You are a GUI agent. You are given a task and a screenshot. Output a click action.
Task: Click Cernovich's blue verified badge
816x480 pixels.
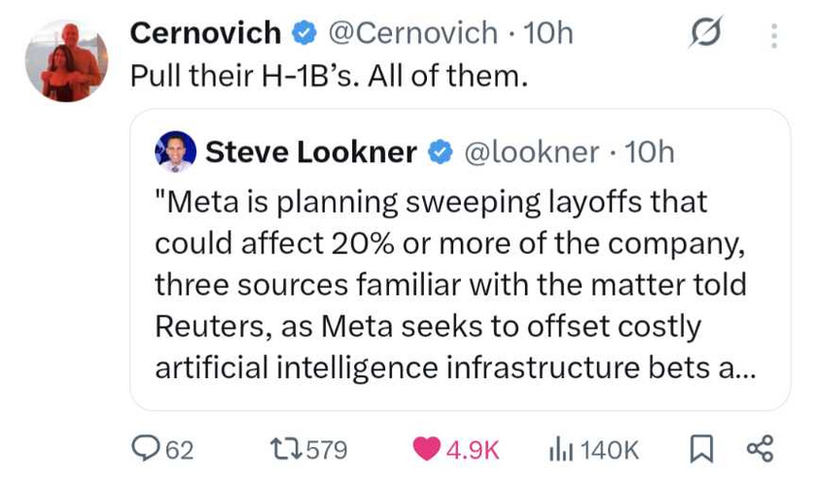(305, 34)
